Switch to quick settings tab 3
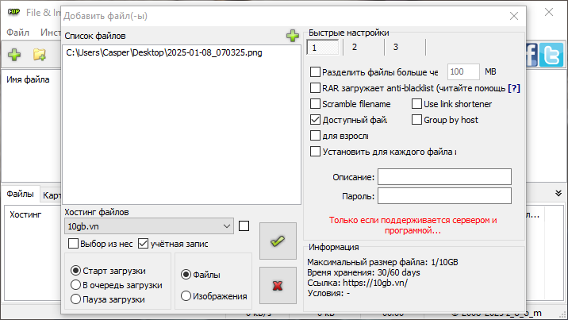 pyautogui.click(x=405, y=47)
